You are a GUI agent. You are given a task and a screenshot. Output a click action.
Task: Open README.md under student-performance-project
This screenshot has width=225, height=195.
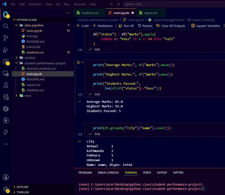pos(35,79)
